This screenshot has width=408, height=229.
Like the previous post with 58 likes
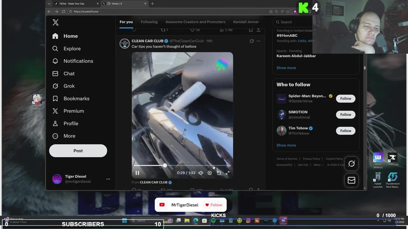click(x=195, y=30)
